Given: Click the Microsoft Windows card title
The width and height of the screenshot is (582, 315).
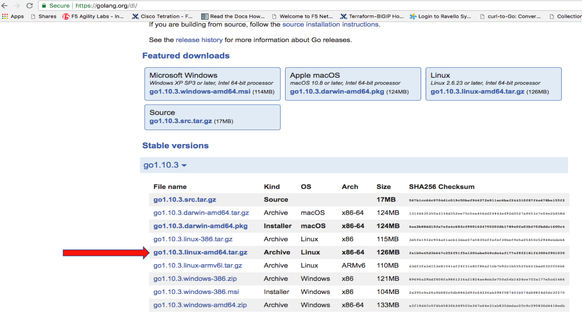Looking at the screenshot, I should tap(184, 75).
